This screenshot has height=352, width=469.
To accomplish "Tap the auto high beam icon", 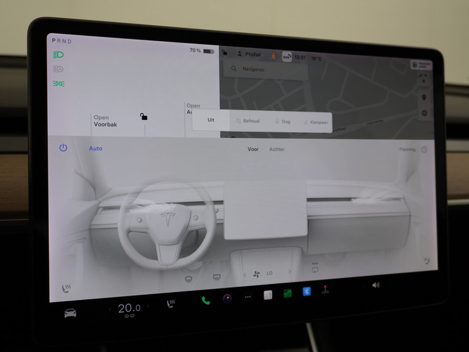I will click(58, 69).
